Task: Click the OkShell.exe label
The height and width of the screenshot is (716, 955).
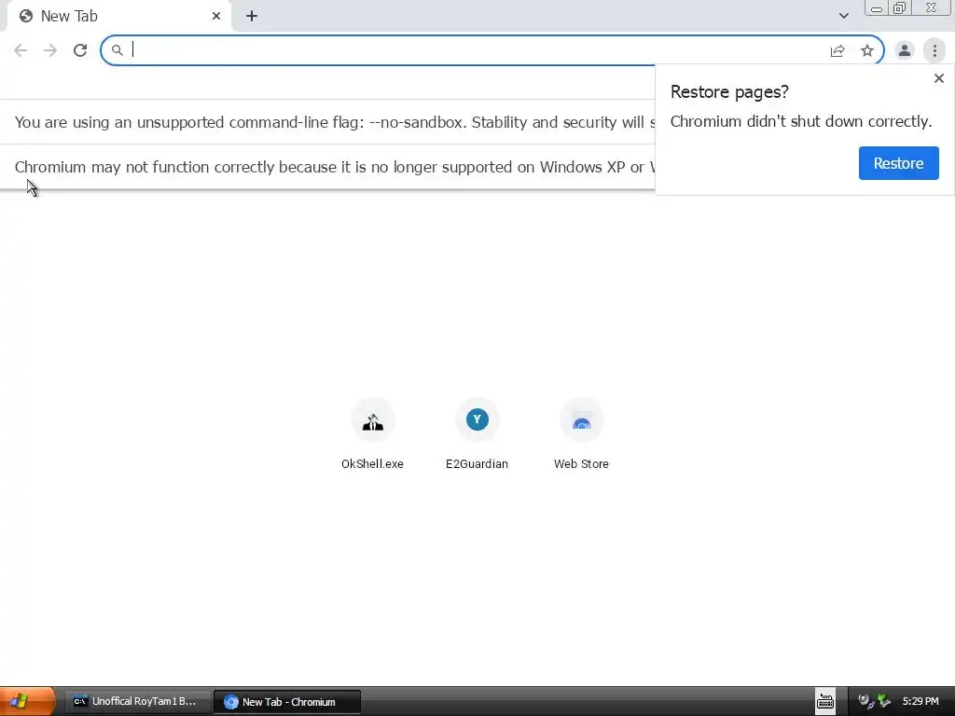Action: 373,464
